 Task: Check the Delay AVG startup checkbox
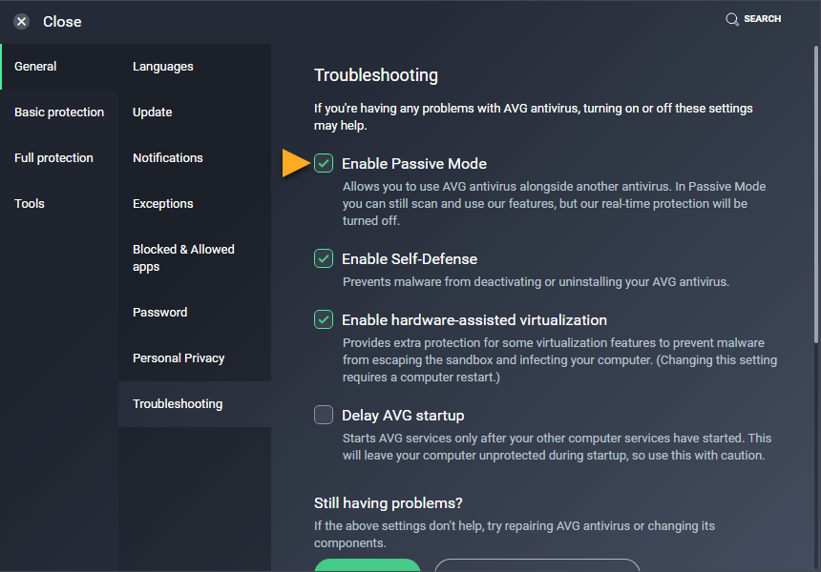point(324,415)
